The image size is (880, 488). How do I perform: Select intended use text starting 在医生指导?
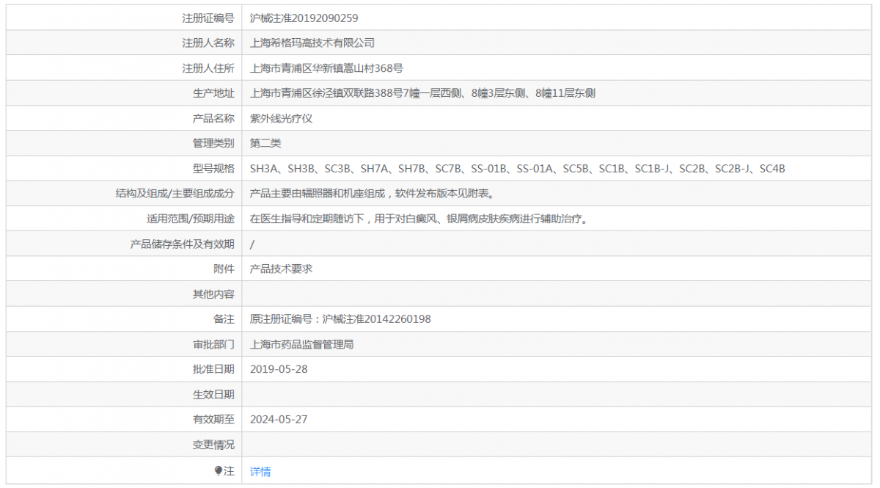(419, 219)
